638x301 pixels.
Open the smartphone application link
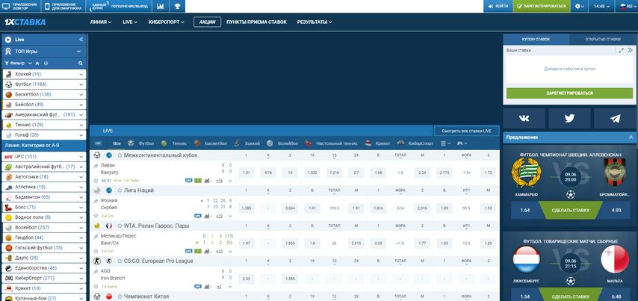(64, 6)
